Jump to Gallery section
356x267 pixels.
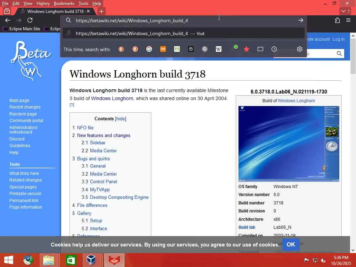pos(84,213)
